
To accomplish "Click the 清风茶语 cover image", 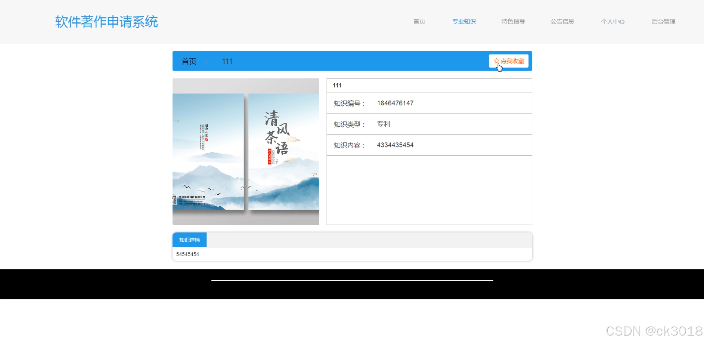I will point(246,152).
